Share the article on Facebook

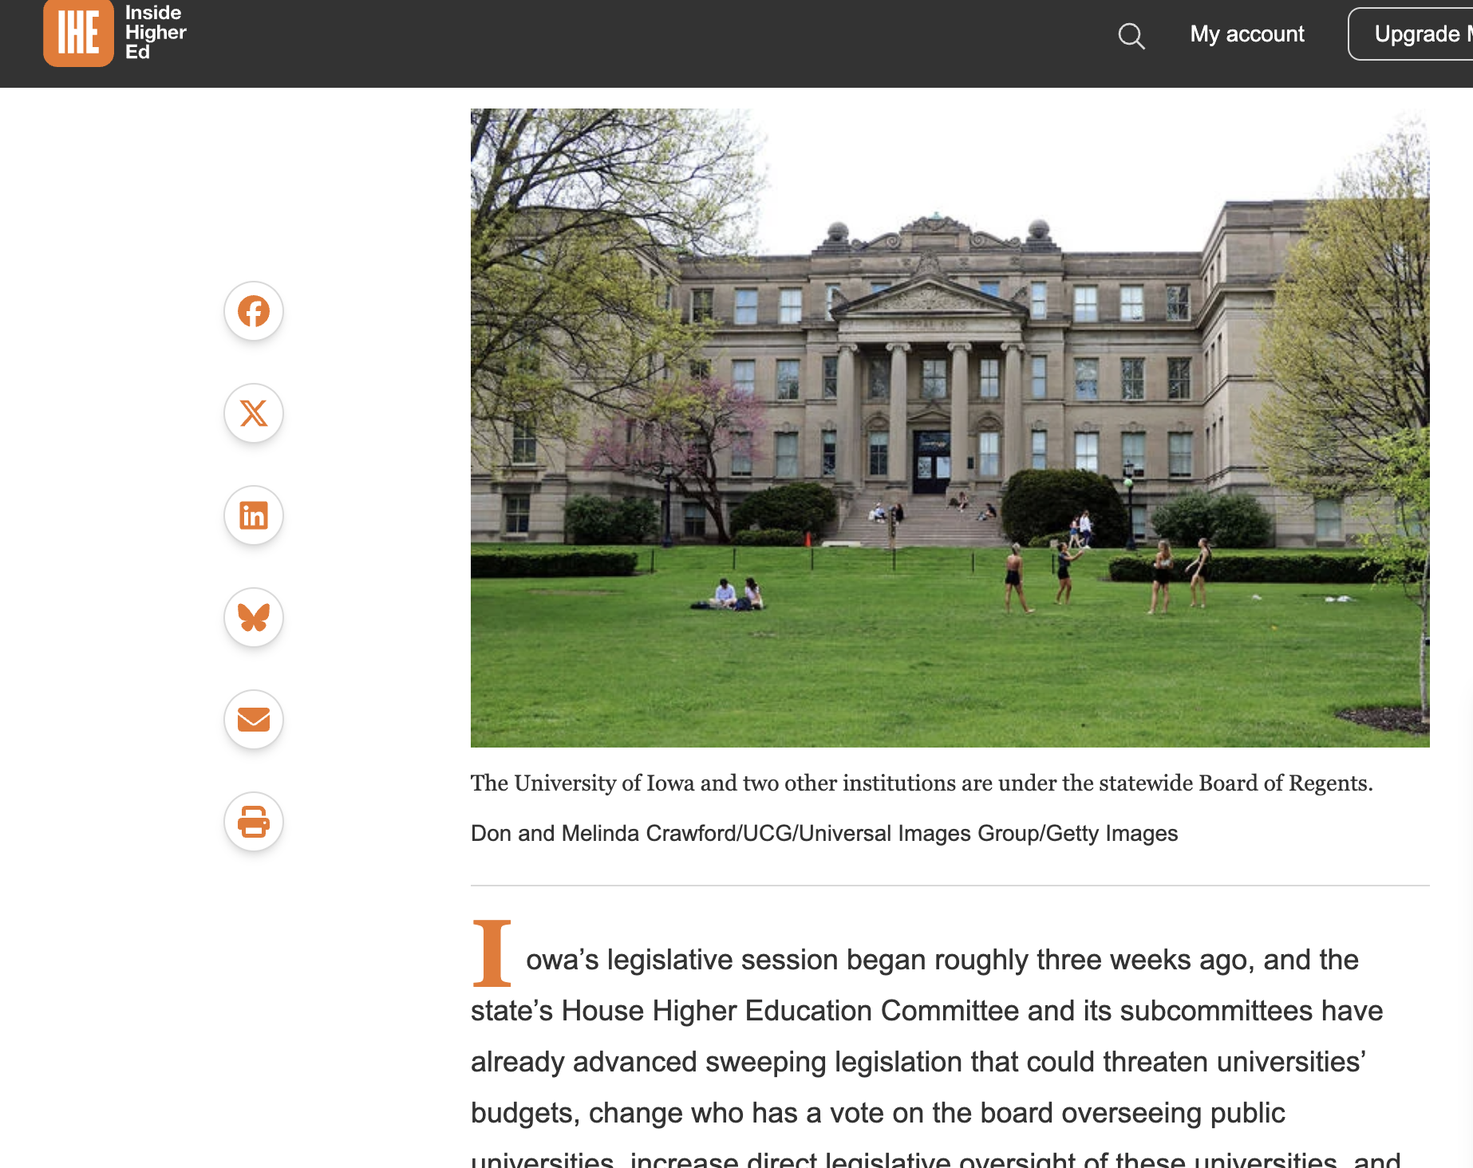[253, 311]
